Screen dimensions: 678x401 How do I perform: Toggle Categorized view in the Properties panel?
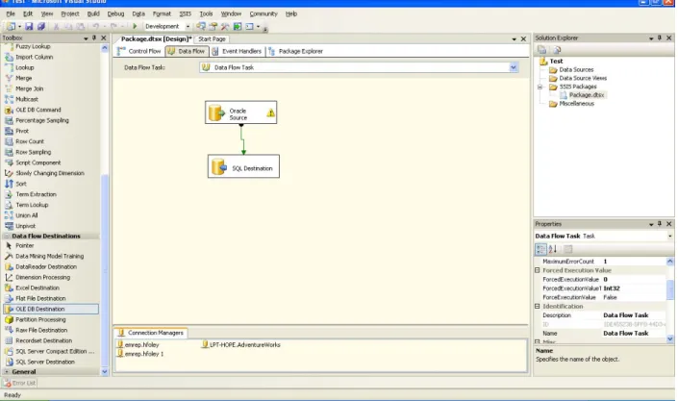(540, 249)
